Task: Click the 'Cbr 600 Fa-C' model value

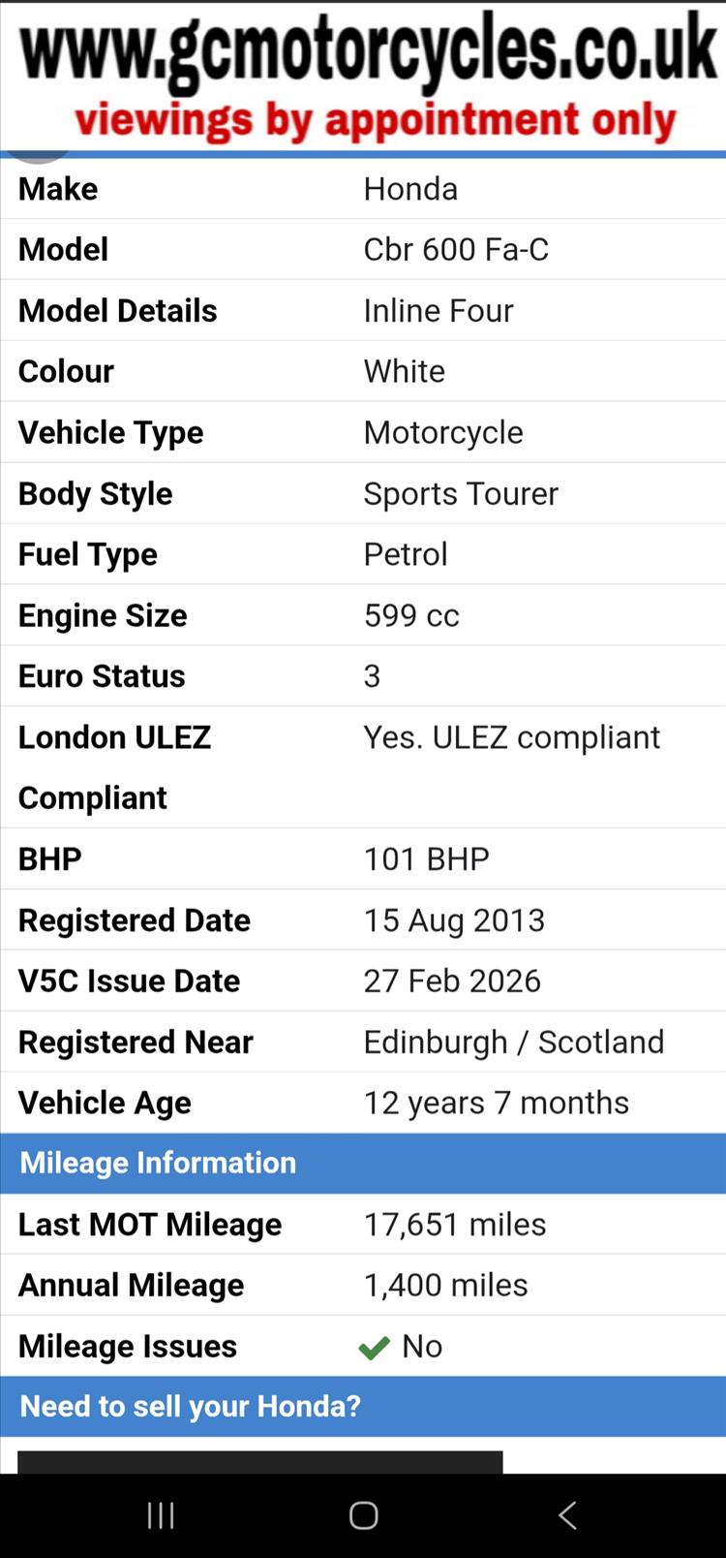Action: pyautogui.click(x=456, y=250)
